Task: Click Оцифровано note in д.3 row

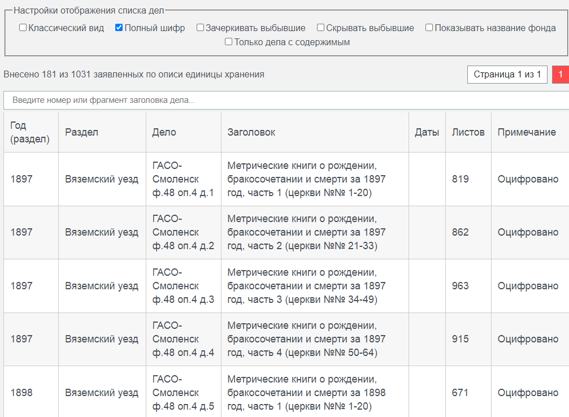Action: (x=528, y=285)
